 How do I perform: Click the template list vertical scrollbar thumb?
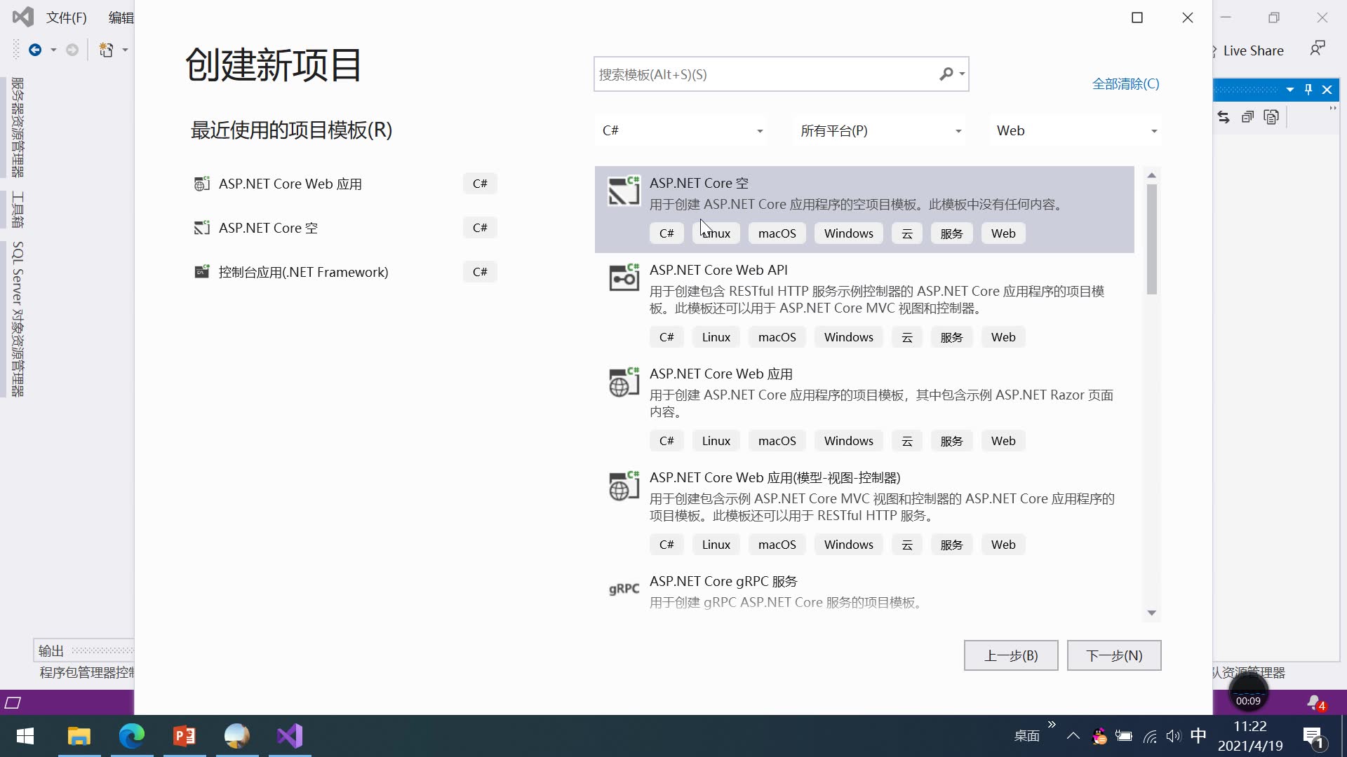point(1151,238)
